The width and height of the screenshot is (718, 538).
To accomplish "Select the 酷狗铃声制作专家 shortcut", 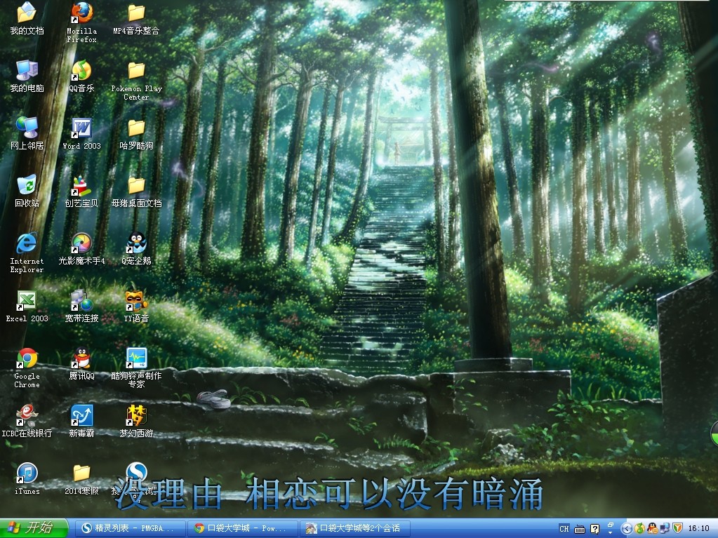I will (136, 368).
